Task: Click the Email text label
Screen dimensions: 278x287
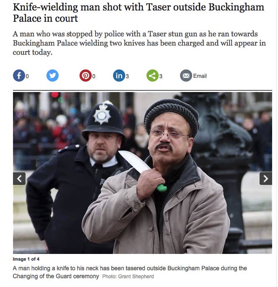Action: point(200,76)
